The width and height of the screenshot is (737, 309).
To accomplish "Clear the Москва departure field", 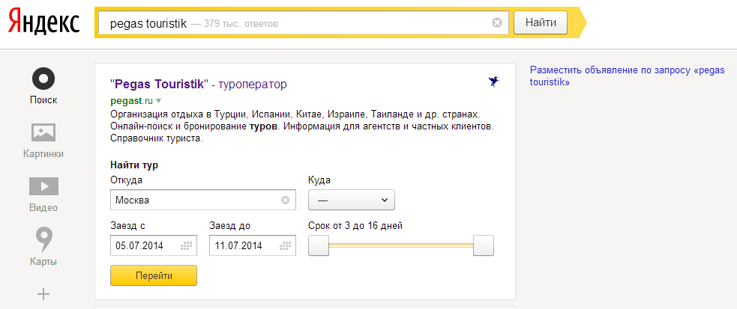I will click(285, 200).
